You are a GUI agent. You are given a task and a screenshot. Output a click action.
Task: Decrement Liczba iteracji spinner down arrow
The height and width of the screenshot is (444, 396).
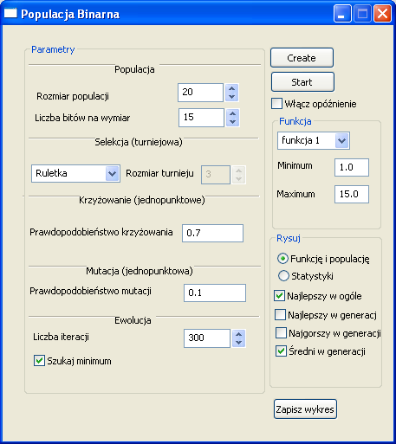(238, 343)
